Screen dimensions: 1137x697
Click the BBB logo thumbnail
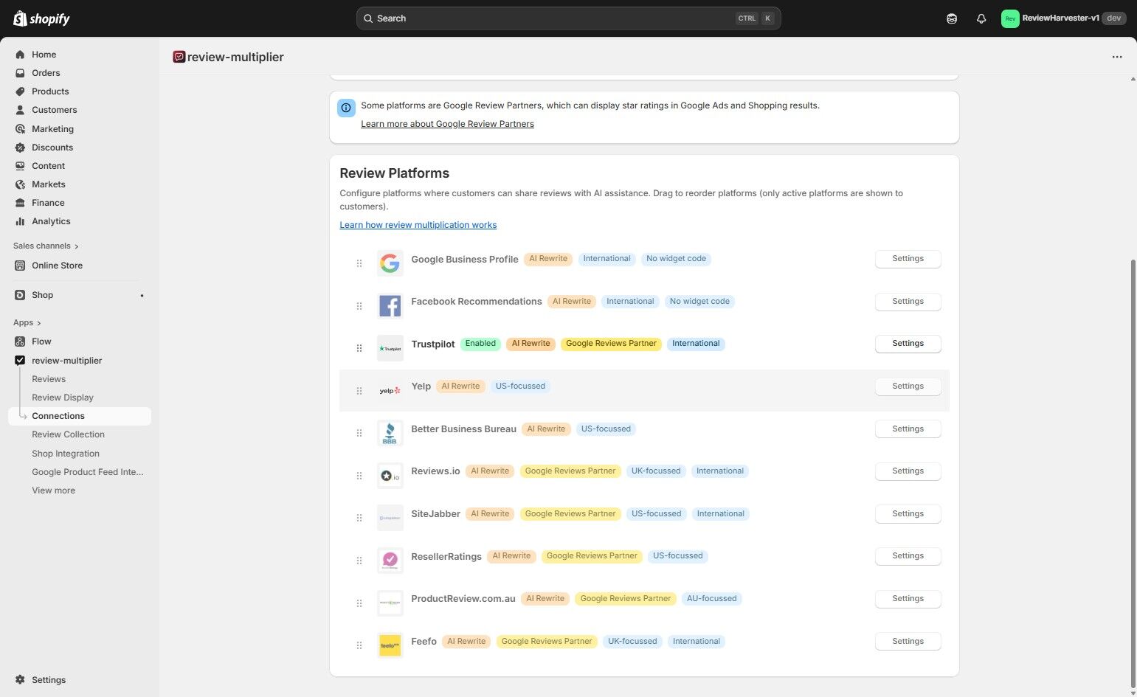click(x=390, y=433)
